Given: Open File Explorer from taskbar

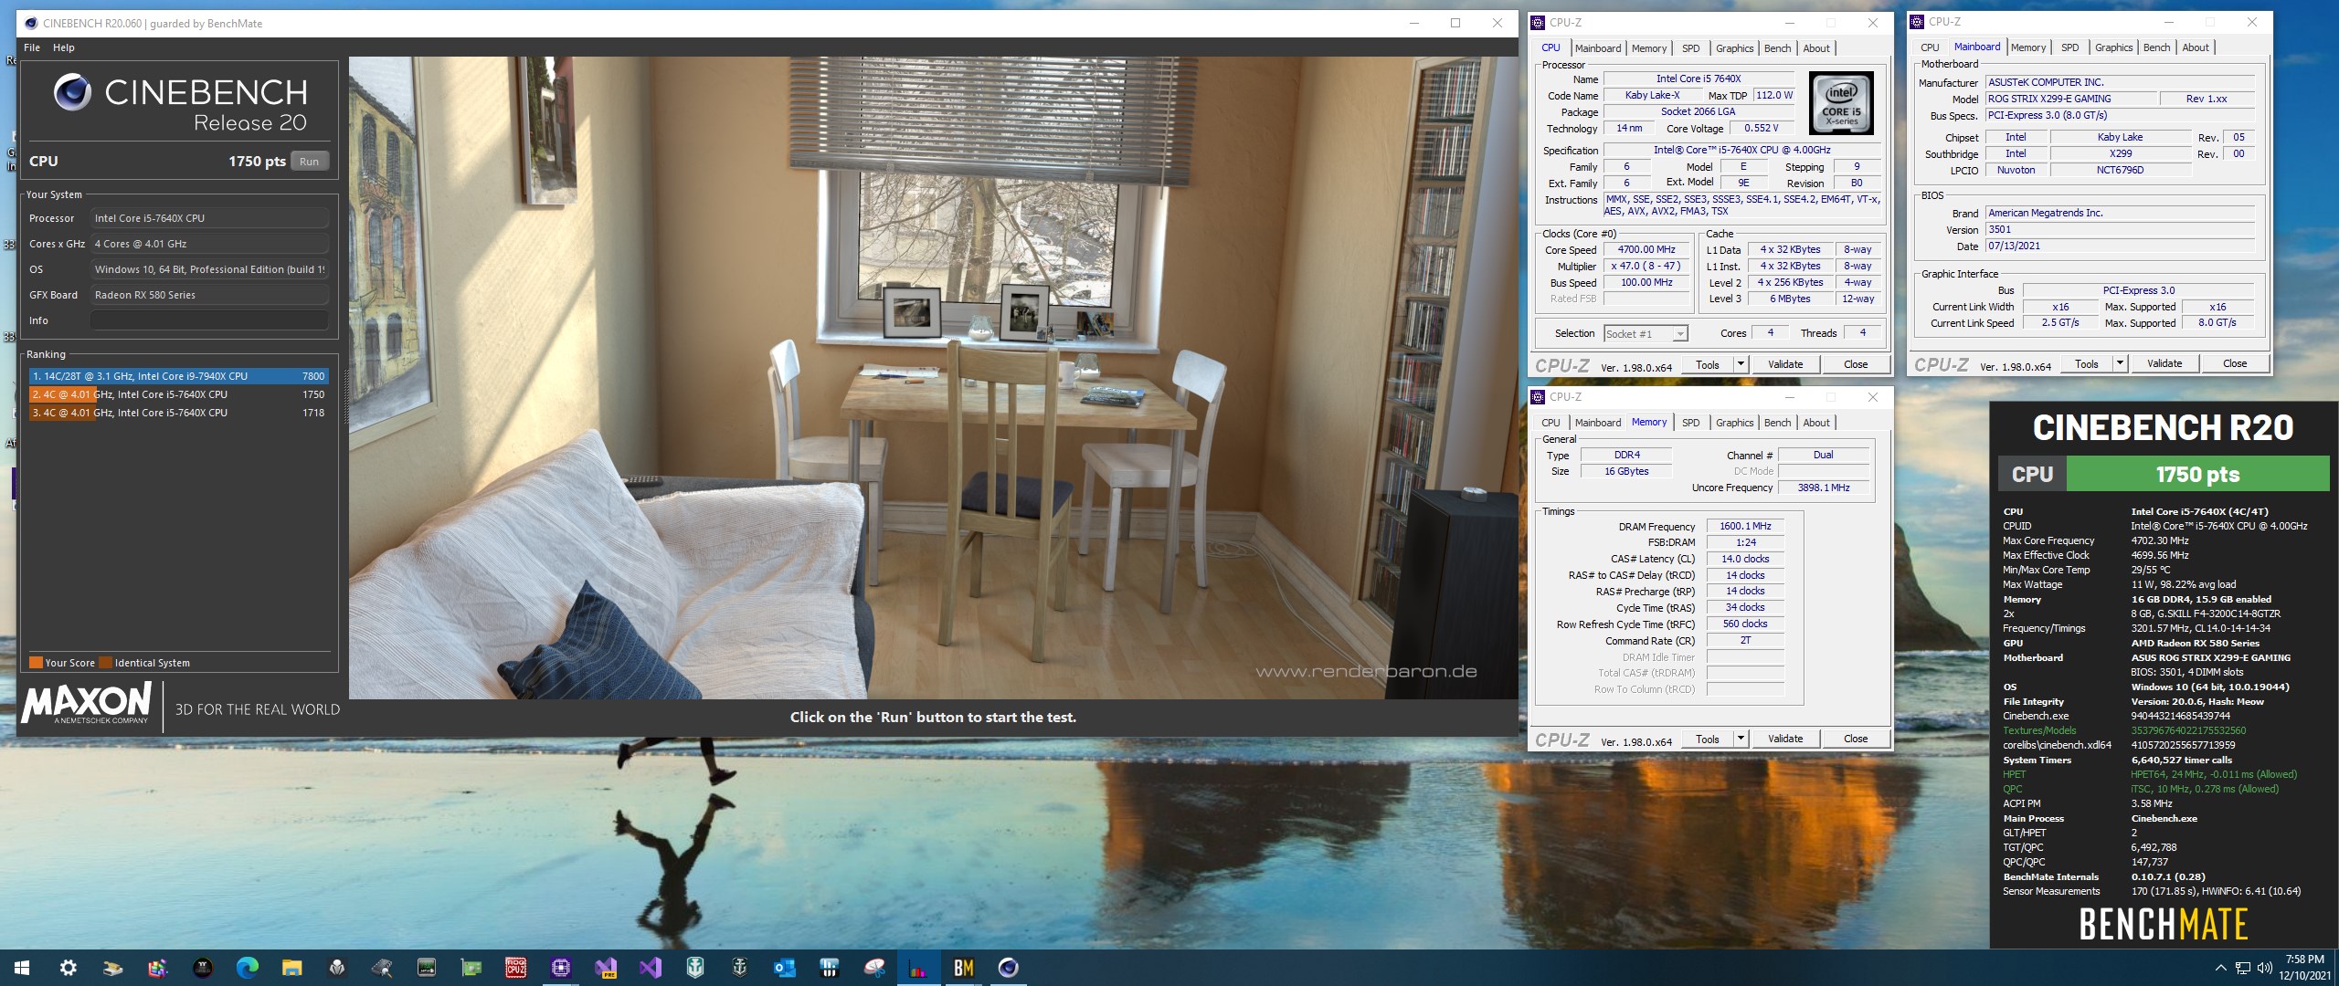Looking at the screenshot, I should (x=291, y=968).
